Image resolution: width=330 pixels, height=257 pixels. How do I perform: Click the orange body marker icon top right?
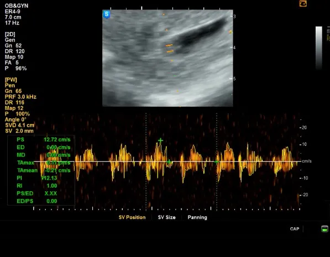303,3
